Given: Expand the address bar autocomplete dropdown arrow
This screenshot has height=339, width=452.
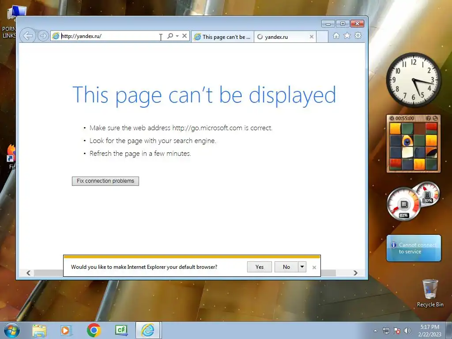Looking at the screenshot, I should (177, 36).
